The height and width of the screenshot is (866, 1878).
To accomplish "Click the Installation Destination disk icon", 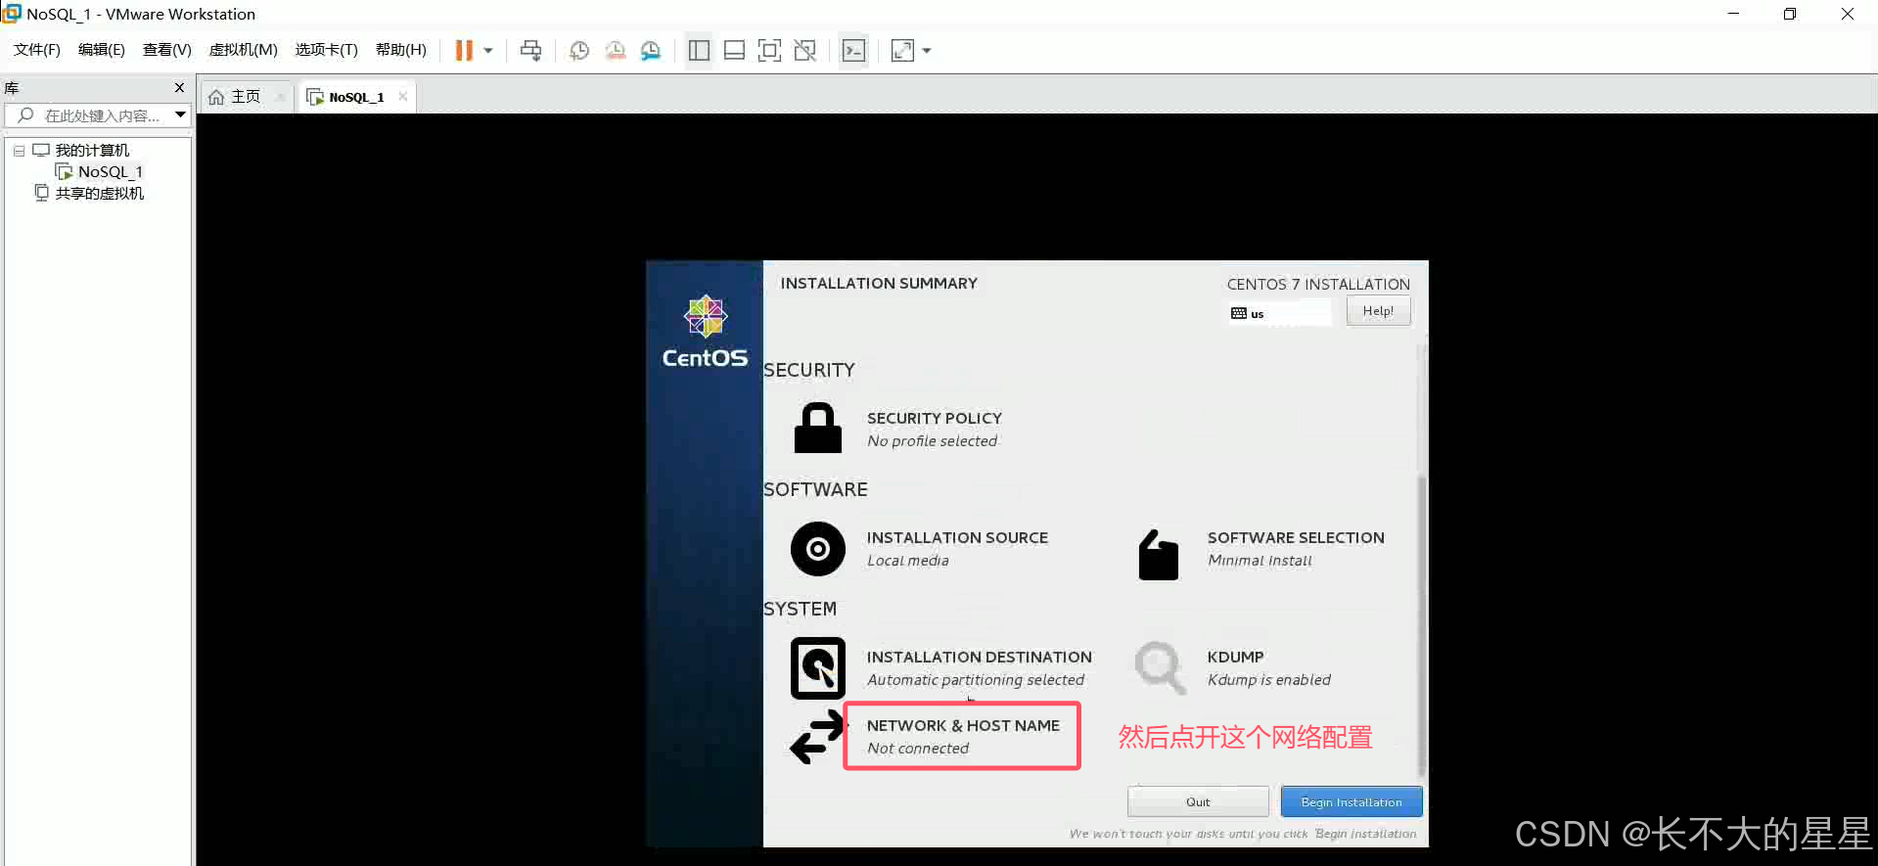I will tap(817, 668).
